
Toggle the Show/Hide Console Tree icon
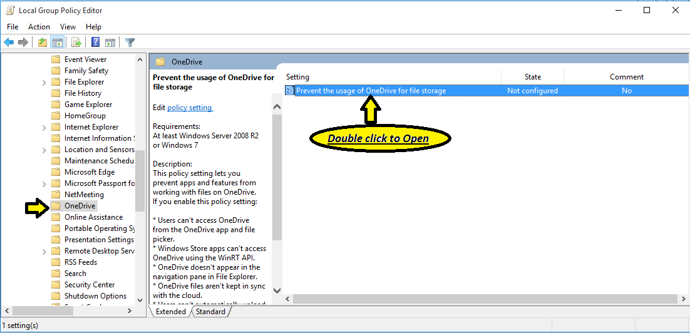[x=57, y=42]
